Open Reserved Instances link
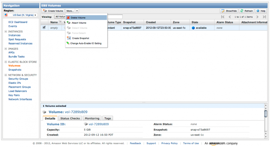The width and height of the screenshot is (270, 147). pyautogui.click(x=20, y=43)
